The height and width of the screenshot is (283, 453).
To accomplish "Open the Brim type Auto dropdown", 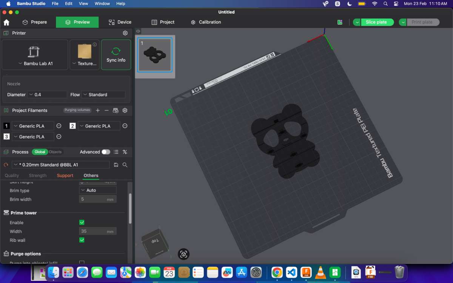I will point(98,191).
